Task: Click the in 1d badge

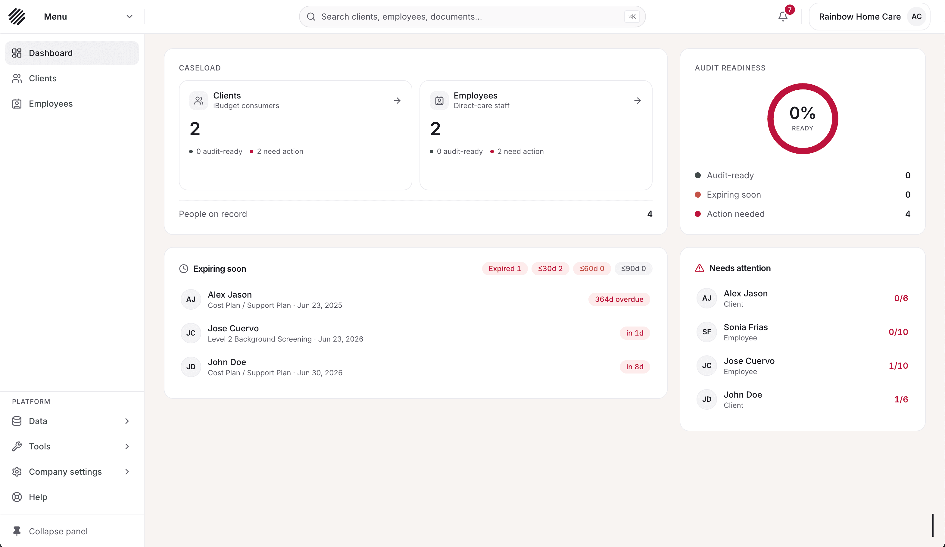Action: (x=635, y=333)
